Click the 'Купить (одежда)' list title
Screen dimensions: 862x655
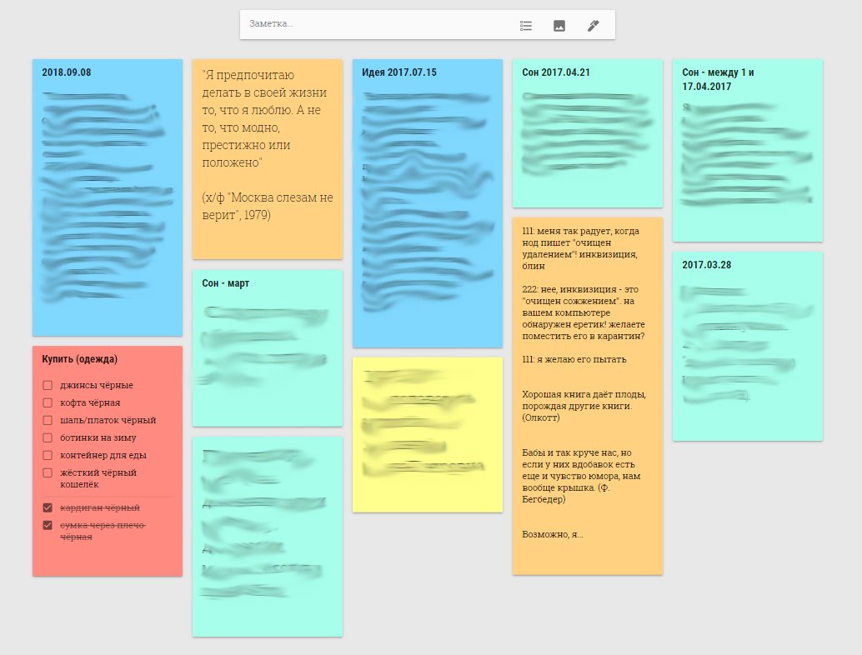80,359
